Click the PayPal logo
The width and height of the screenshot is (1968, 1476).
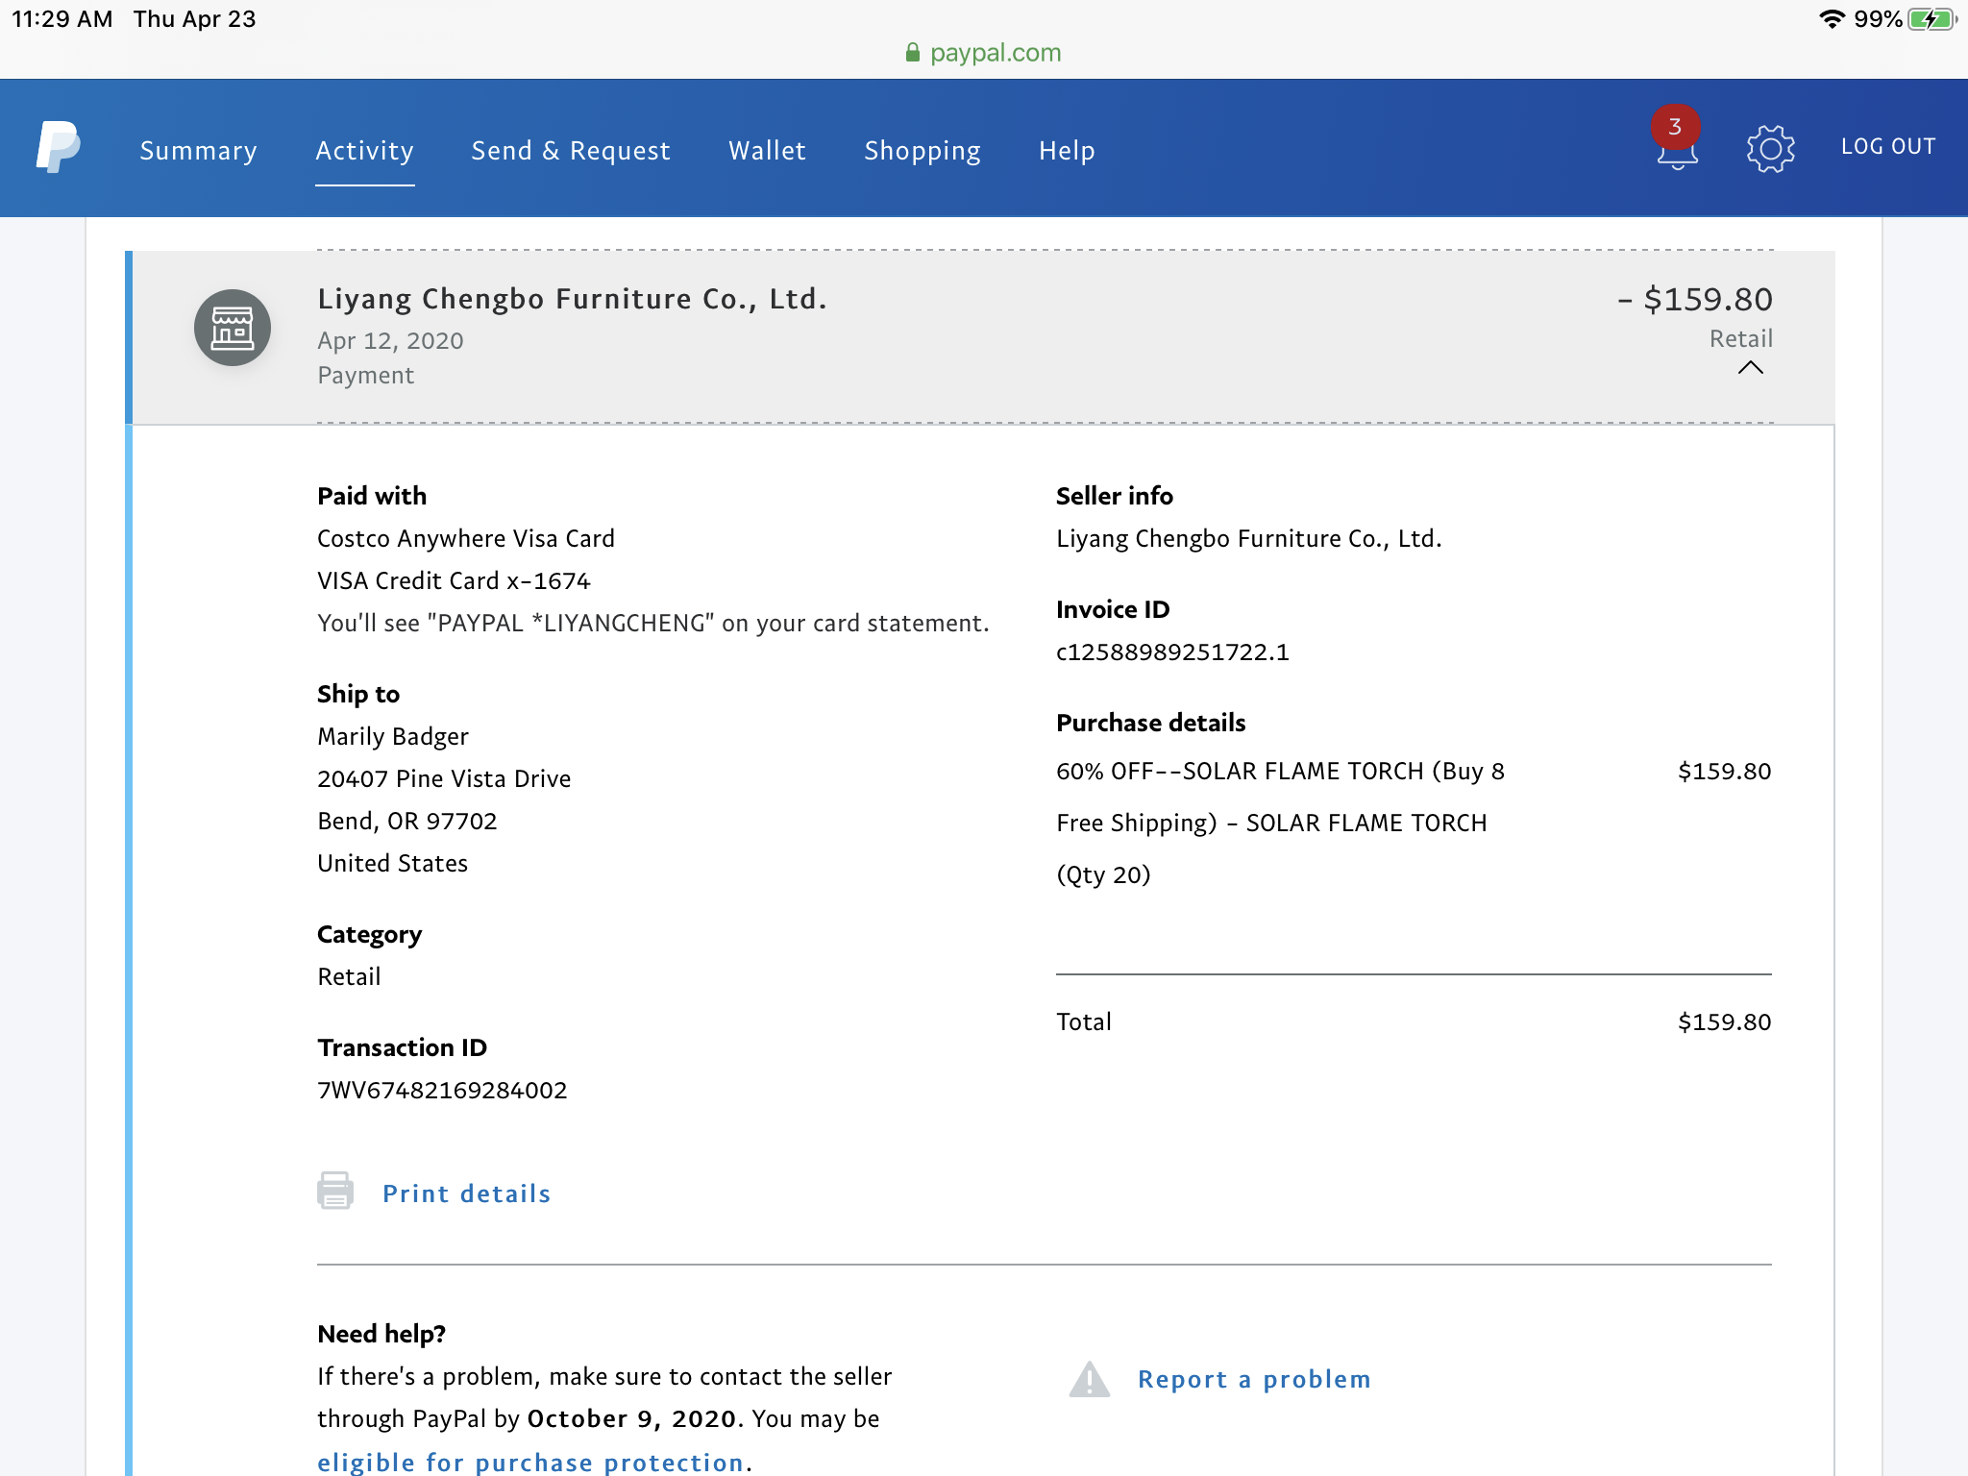(58, 147)
